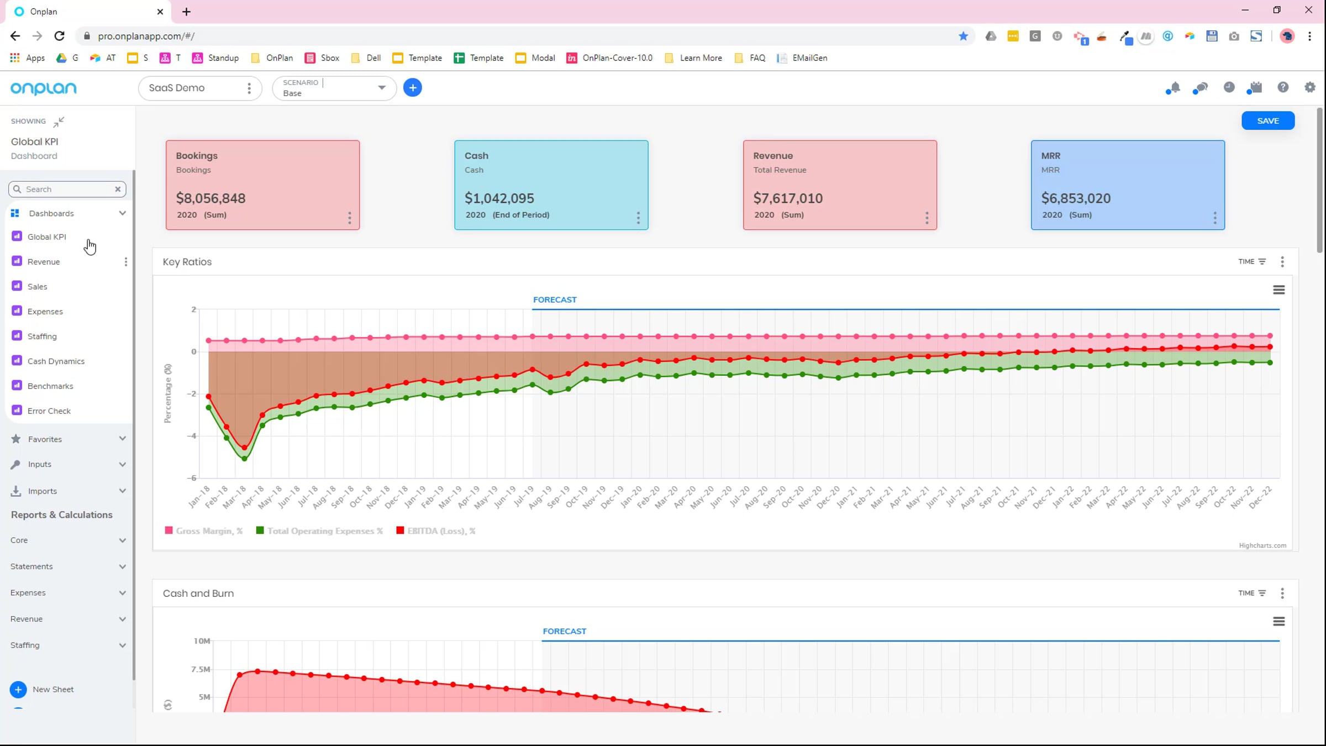The image size is (1326, 746).
Task: Click the blue plus add-scenario icon
Action: (412, 87)
